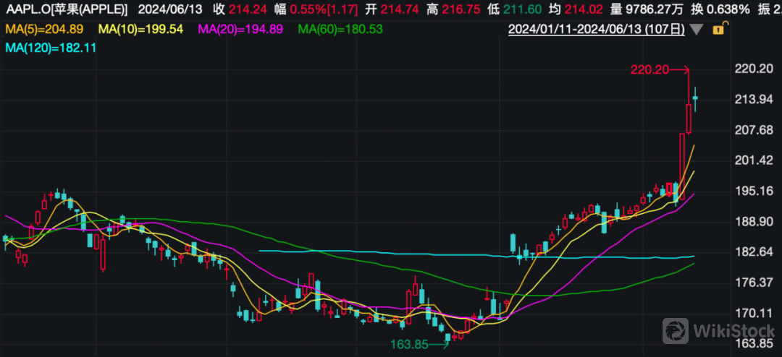This screenshot has height=357, width=782.
Task: Click the unlock padlock icon
Action: [718, 30]
